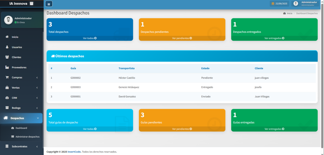The width and height of the screenshot is (324, 155).
Task: Collapse the Despachos menu section
Action: (38, 118)
